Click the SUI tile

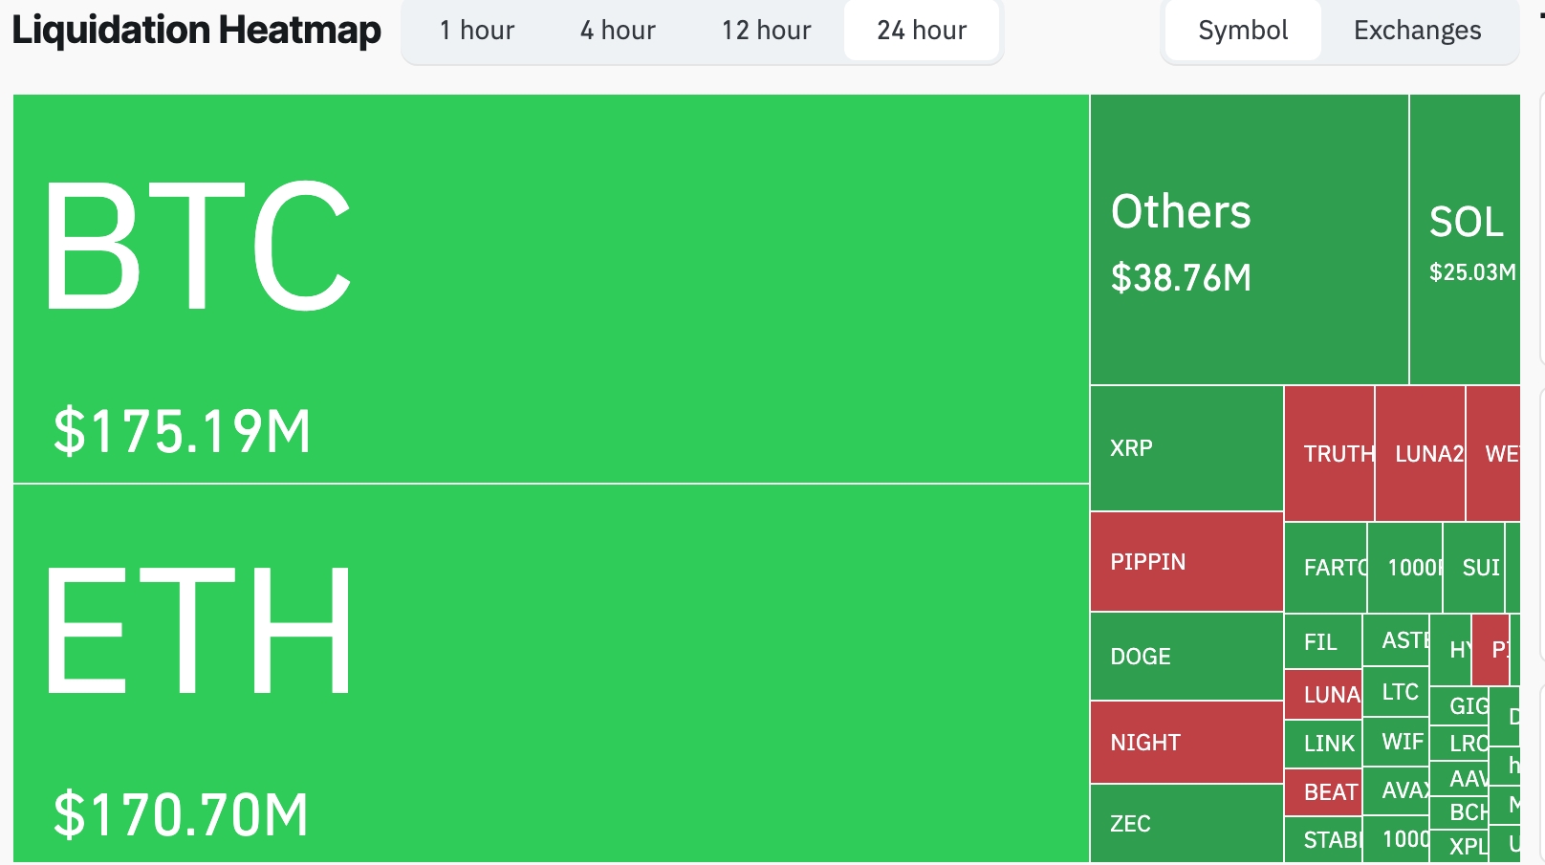coord(1473,568)
